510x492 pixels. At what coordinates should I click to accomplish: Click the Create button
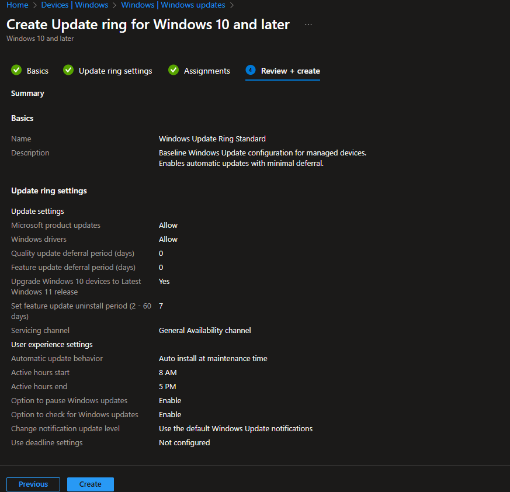coord(91,484)
